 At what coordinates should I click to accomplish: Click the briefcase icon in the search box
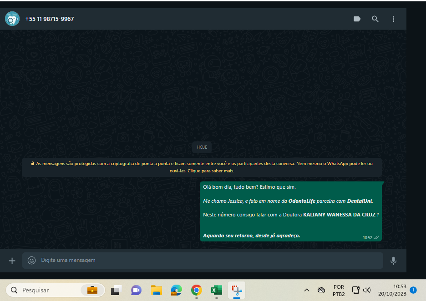tap(92, 290)
